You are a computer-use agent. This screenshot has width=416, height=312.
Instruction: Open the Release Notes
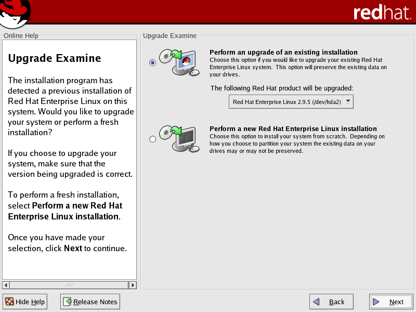[x=90, y=302]
